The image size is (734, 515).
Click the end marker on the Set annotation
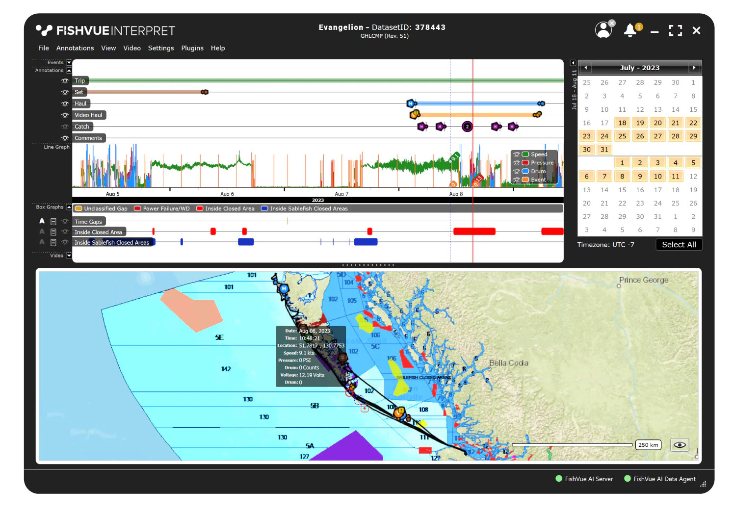pyautogui.click(x=205, y=92)
